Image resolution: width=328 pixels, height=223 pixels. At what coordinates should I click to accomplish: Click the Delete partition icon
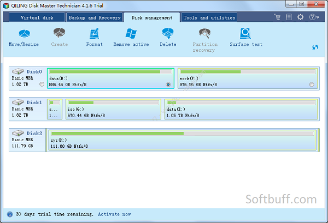(168, 33)
